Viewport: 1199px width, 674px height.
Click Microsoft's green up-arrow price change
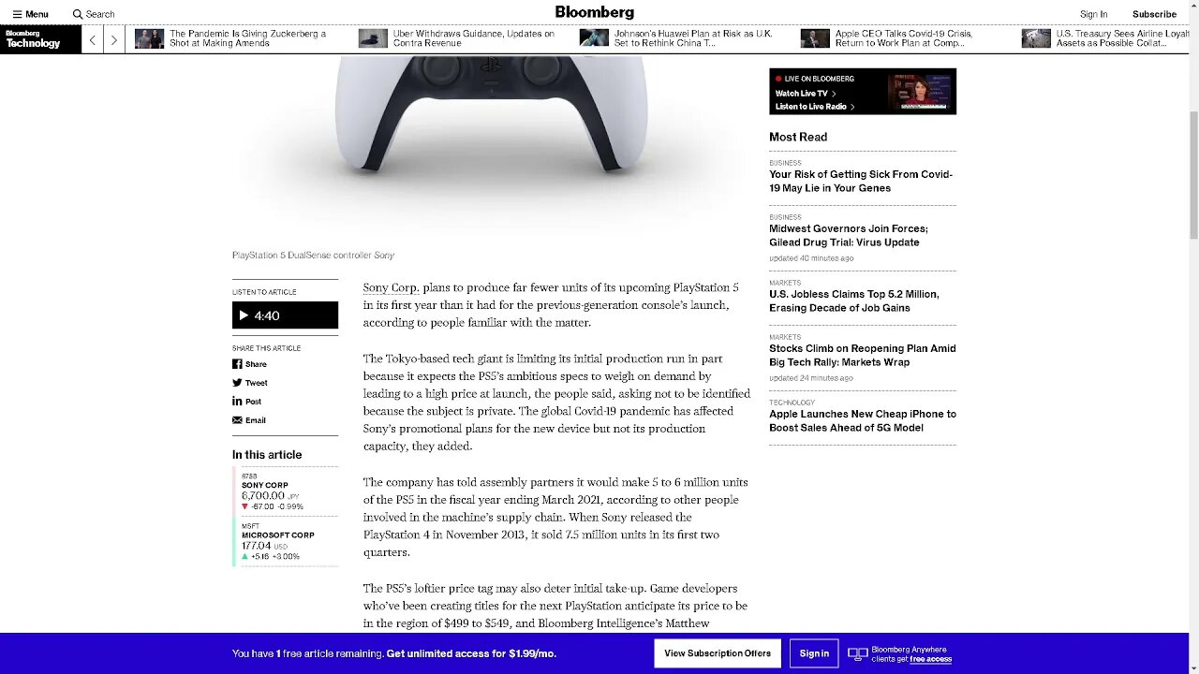click(x=271, y=556)
